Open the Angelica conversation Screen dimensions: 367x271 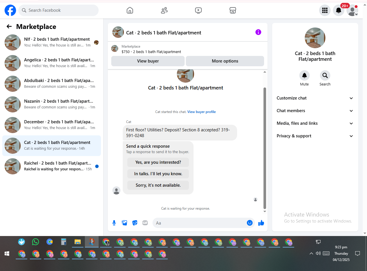52,63
